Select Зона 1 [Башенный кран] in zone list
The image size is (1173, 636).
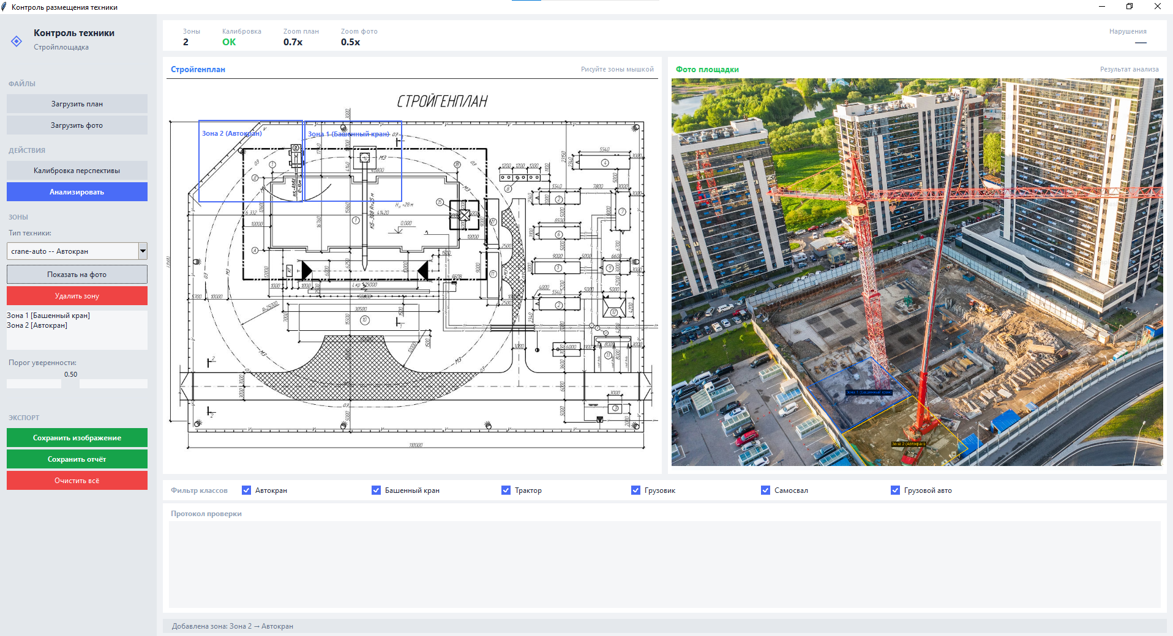(48, 316)
